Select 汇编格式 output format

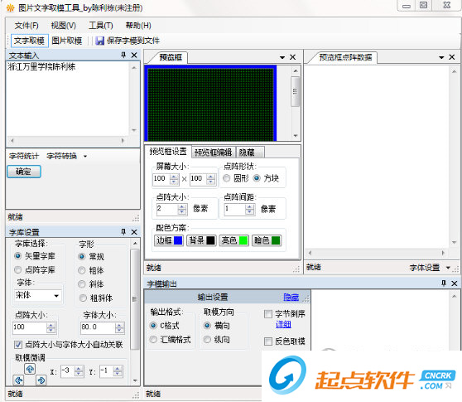pos(153,340)
